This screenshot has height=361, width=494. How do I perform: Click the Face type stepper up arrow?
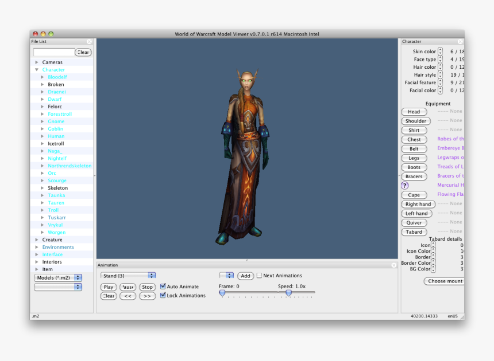click(440, 57)
